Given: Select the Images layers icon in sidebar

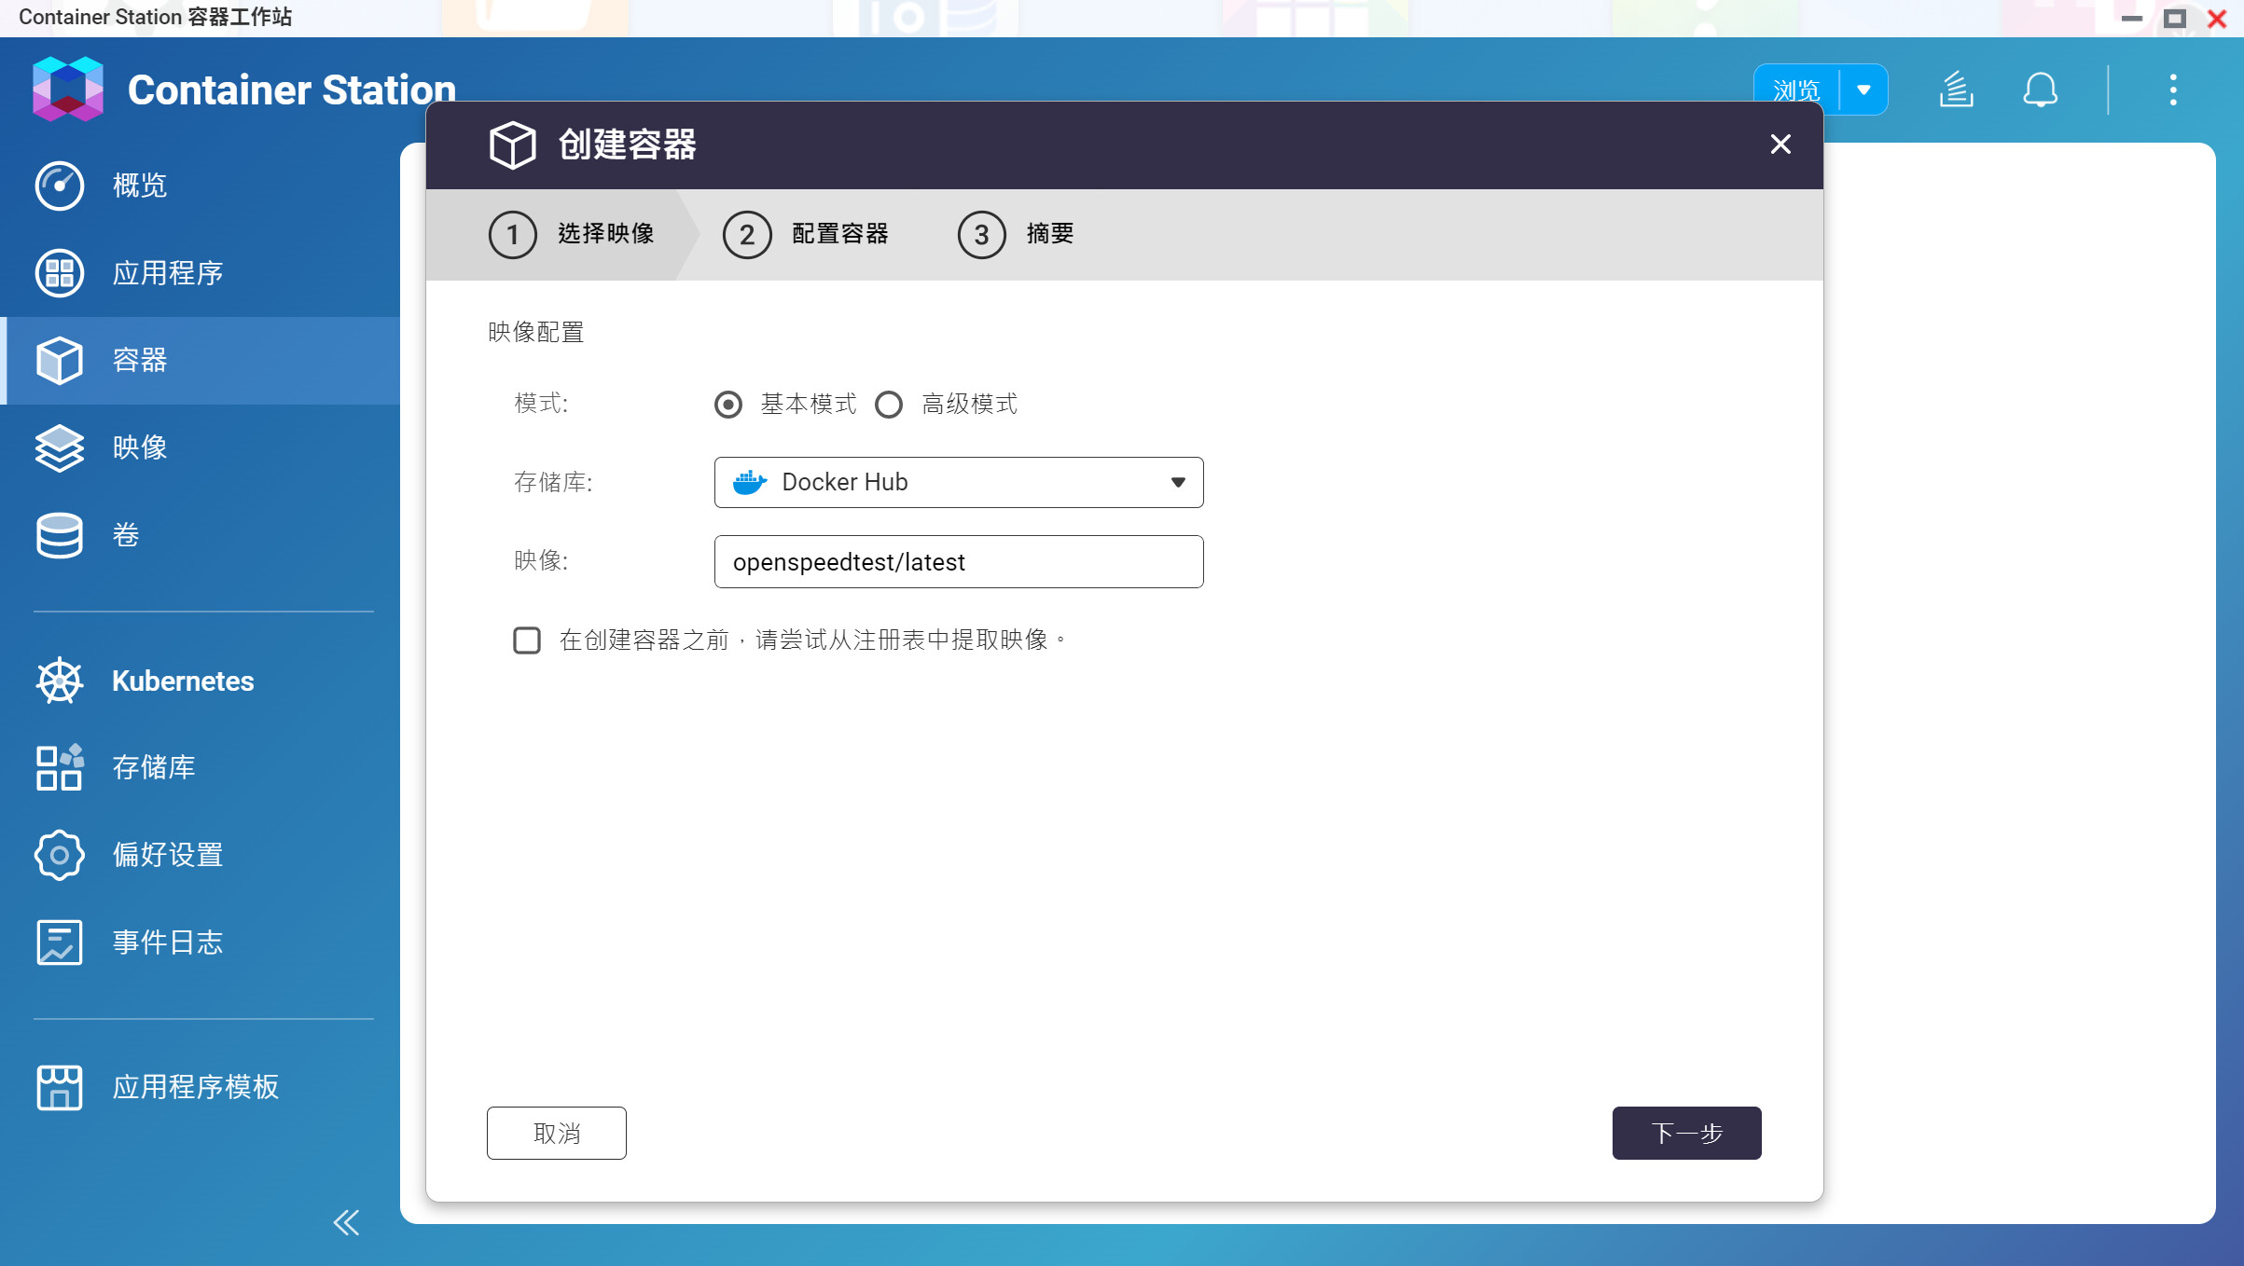Looking at the screenshot, I should 60,448.
